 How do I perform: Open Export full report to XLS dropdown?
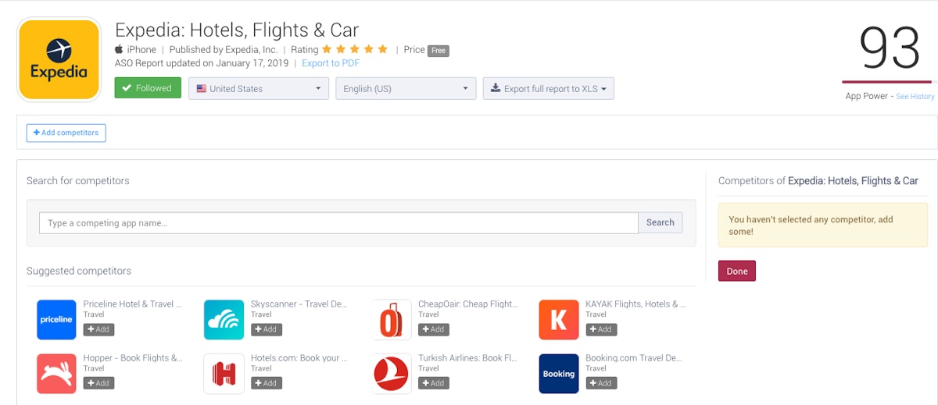pyautogui.click(x=548, y=89)
